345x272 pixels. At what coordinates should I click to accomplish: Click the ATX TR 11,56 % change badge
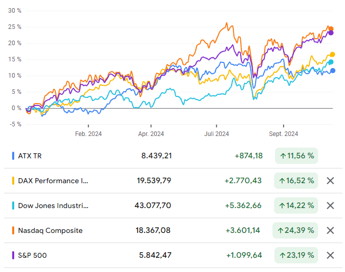click(x=296, y=156)
